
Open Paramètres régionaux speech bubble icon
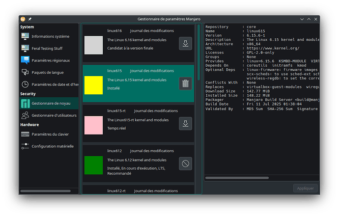[x=25, y=60]
